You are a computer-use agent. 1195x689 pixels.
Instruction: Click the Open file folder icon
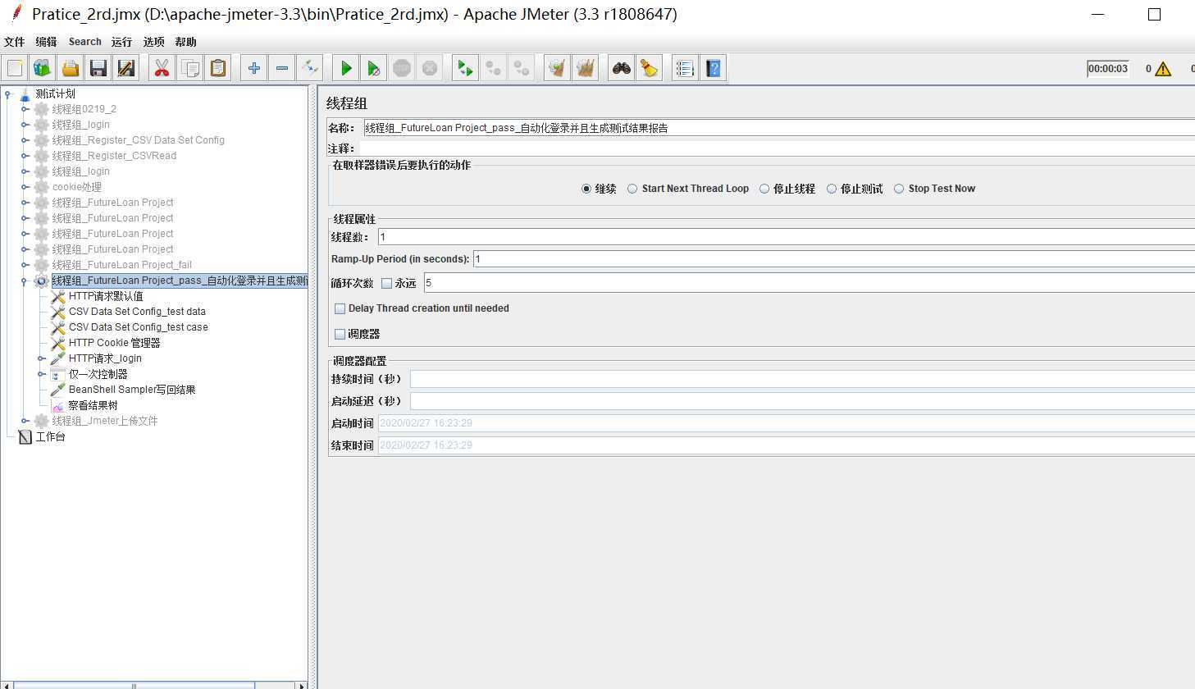coord(71,69)
